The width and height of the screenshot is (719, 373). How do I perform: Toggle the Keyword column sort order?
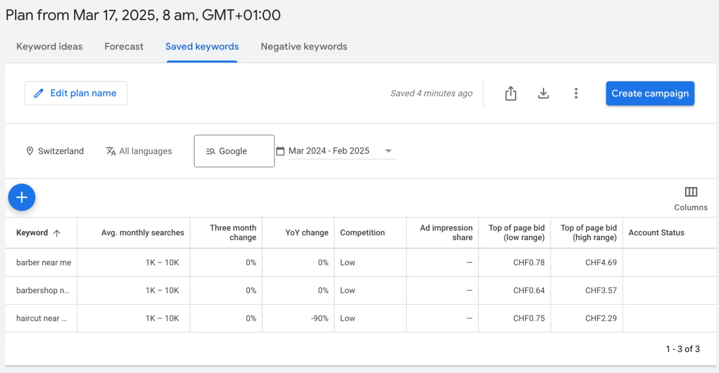[x=57, y=233]
